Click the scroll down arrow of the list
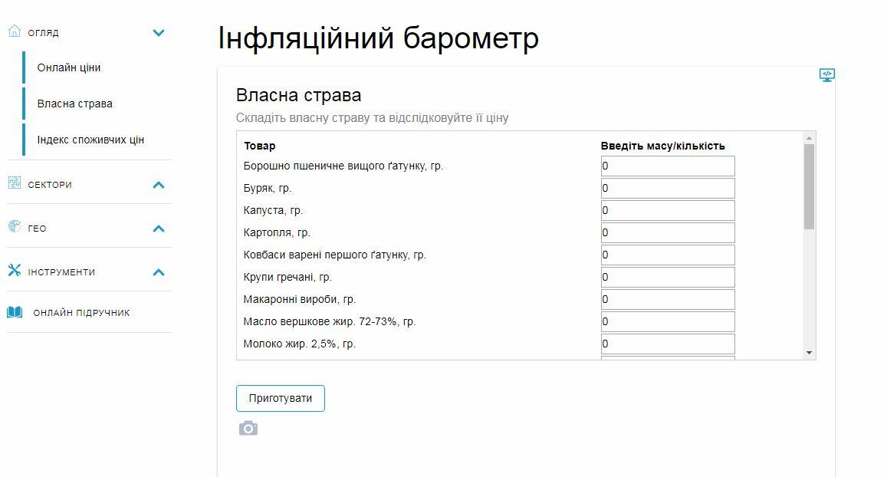887x477 pixels. [809, 353]
